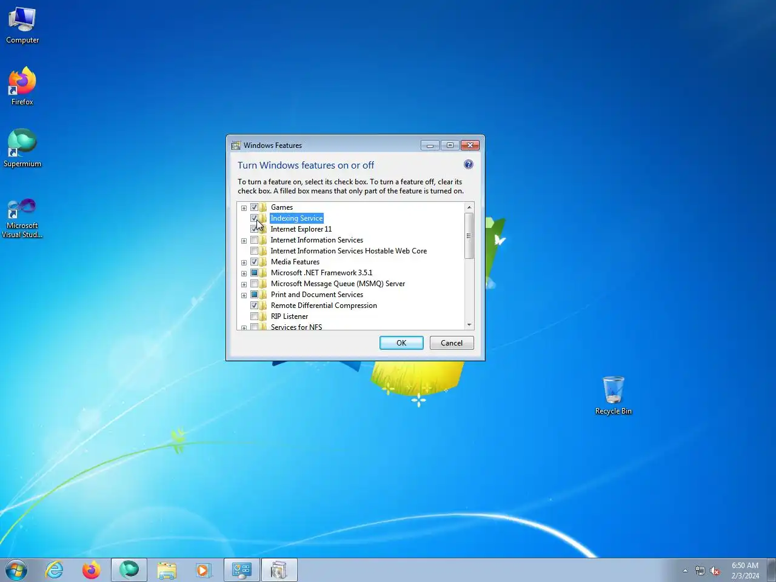Click the Show desktop strip
Image resolution: width=776 pixels, height=582 pixels.
pyautogui.click(x=772, y=570)
